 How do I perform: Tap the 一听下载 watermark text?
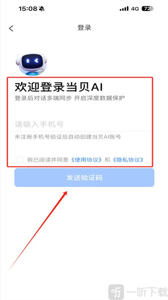[147, 292]
